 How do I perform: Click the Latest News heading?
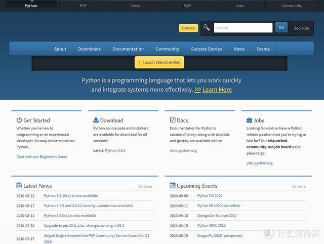(37, 186)
